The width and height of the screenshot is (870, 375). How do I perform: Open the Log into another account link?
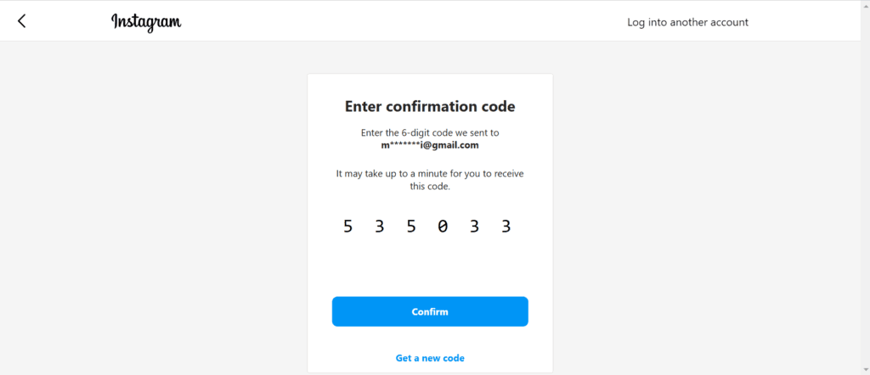point(687,22)
